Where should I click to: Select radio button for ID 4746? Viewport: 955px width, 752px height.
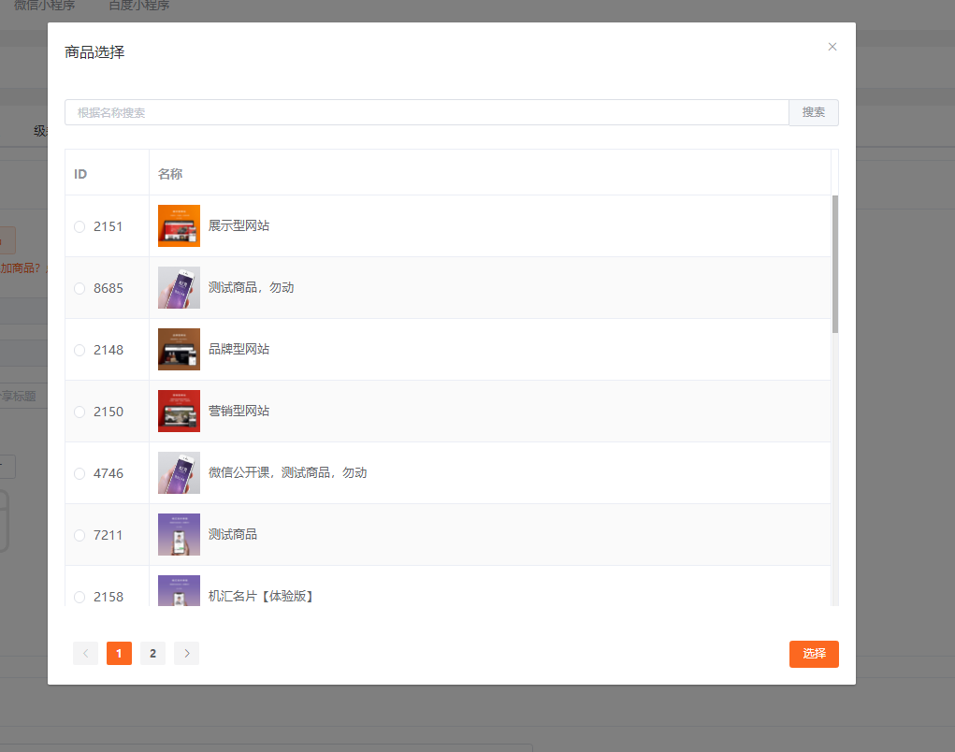coord(80,473)
